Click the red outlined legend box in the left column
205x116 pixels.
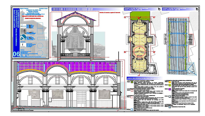tap(132, 90)
